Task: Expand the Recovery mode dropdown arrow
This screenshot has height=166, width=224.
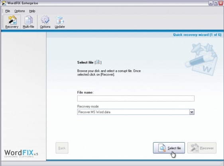Action: 192,112
